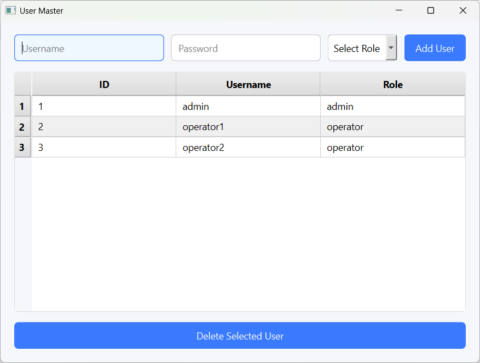Click the Delete Selected User button
480x363 pixels.
click(x=240, y=336)
